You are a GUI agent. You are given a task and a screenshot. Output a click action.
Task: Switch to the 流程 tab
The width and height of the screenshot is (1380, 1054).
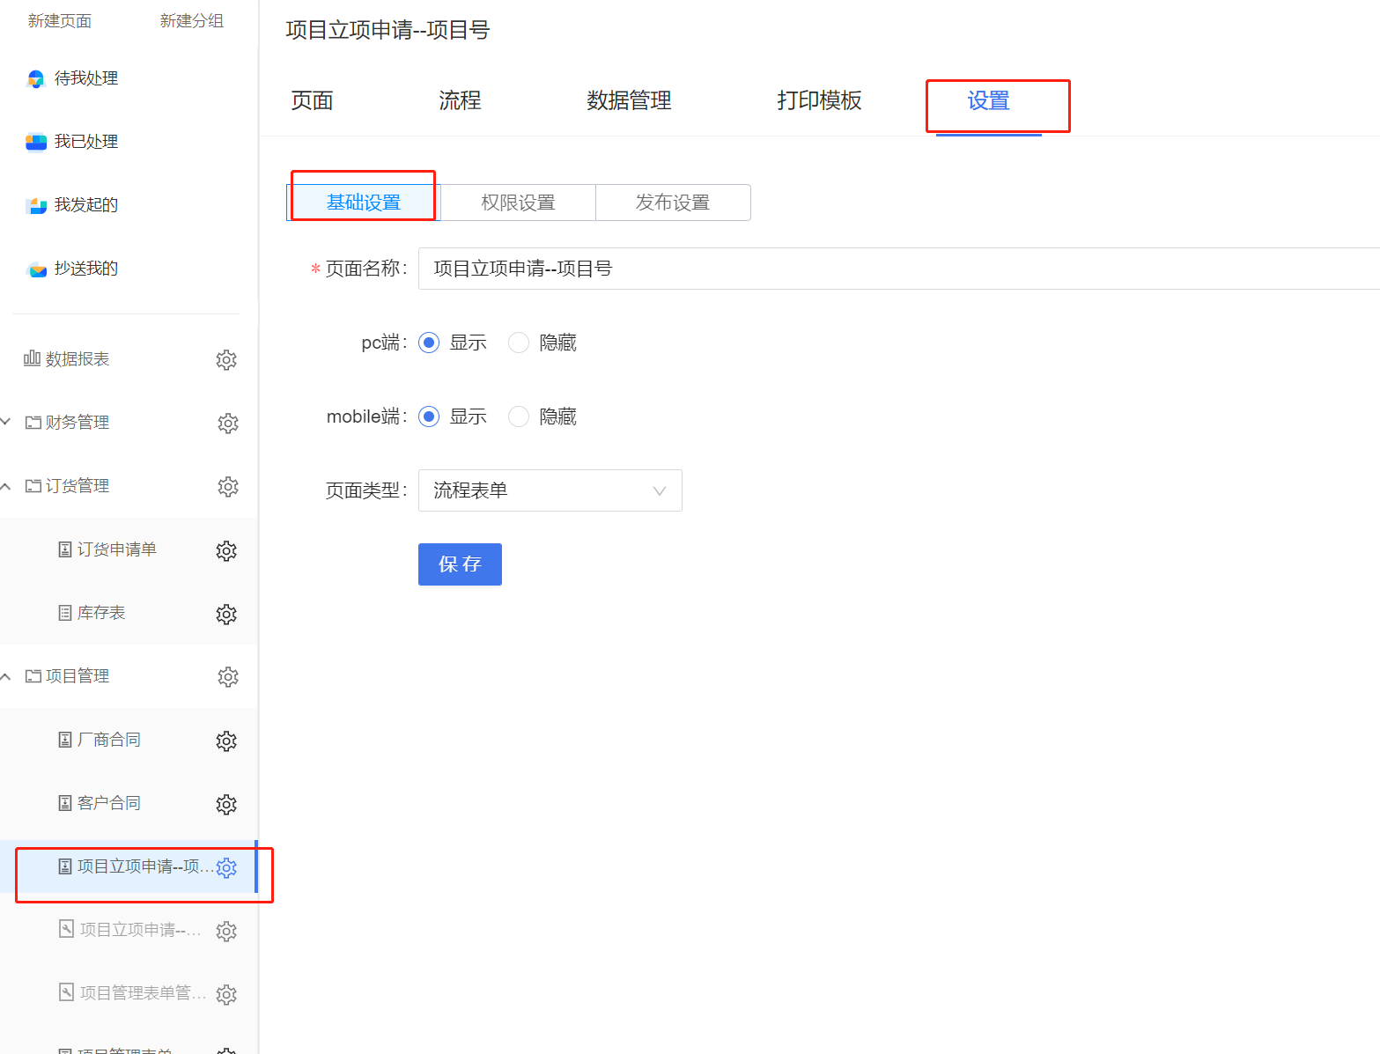460,100
